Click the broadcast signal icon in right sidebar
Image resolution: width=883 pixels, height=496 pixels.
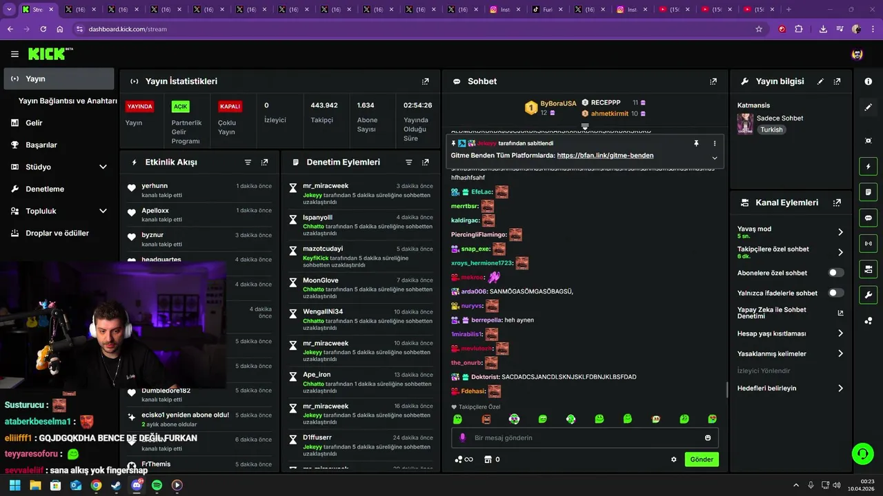coord(868,243)
